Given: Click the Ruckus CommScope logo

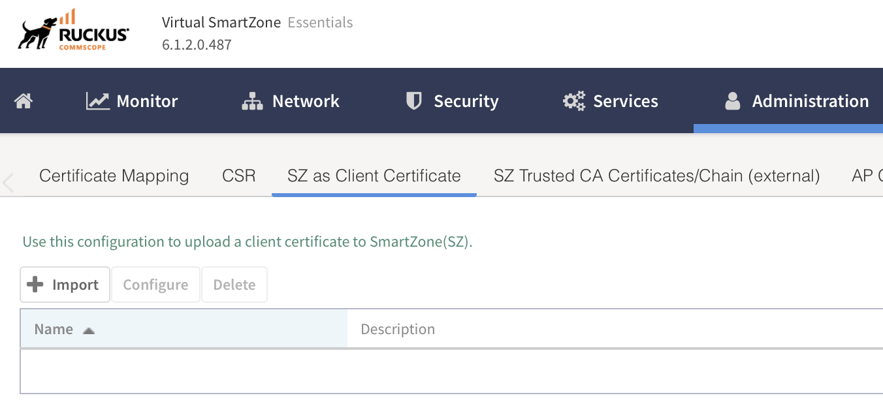Looking at the screenshot, I should (73, 33).
